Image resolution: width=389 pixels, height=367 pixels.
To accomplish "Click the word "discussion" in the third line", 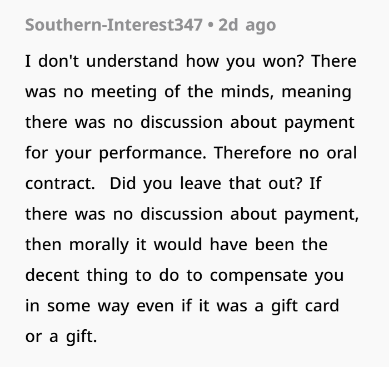I will 182,122.
